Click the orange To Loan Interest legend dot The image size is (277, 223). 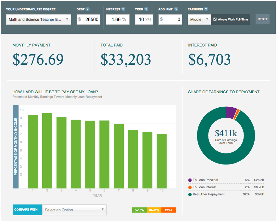190,187
